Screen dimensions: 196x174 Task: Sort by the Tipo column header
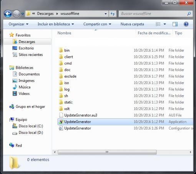(178, 33)
